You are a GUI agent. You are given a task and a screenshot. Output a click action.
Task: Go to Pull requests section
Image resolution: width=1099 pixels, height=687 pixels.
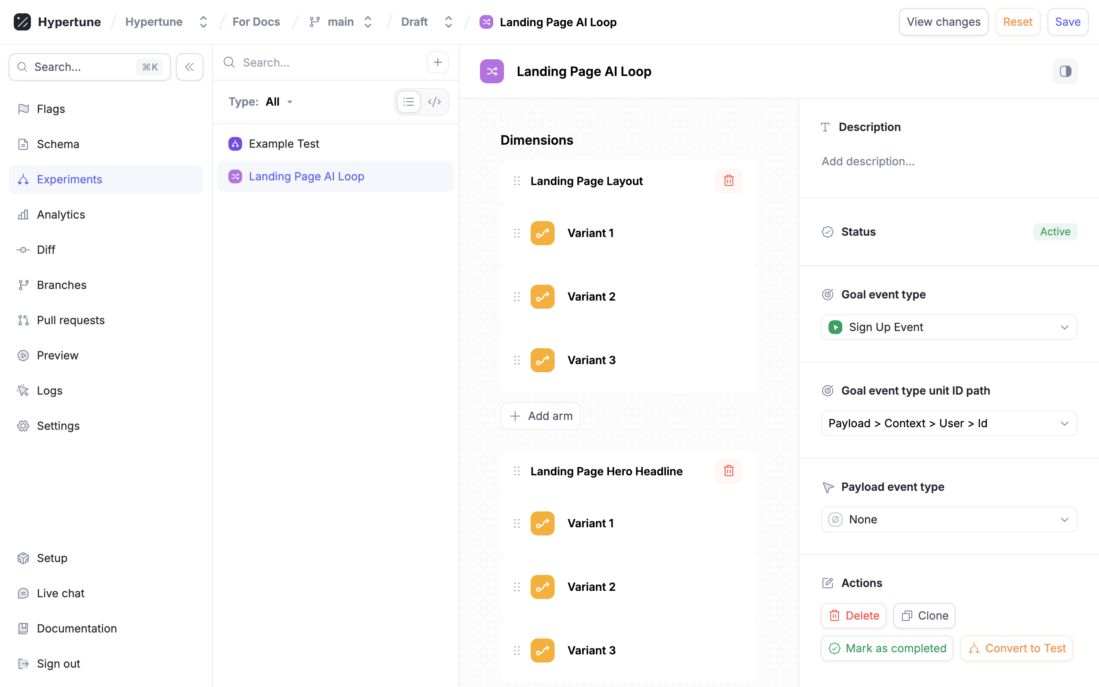70,320
